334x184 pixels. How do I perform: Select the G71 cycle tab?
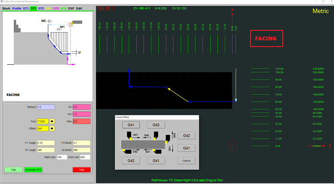(x=25, y=8)
